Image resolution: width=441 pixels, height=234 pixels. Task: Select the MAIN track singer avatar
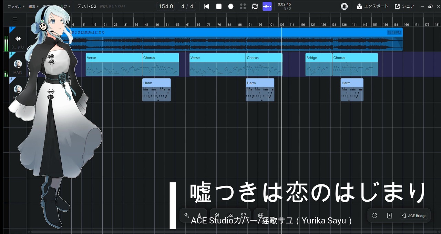[x=18, y=64]
